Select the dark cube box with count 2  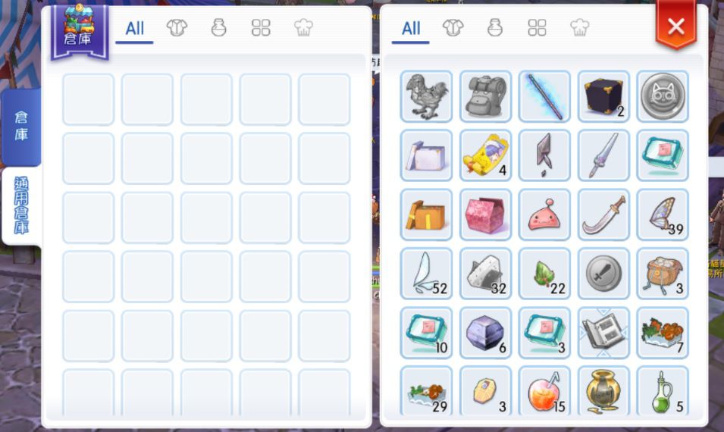coord(603,96)
